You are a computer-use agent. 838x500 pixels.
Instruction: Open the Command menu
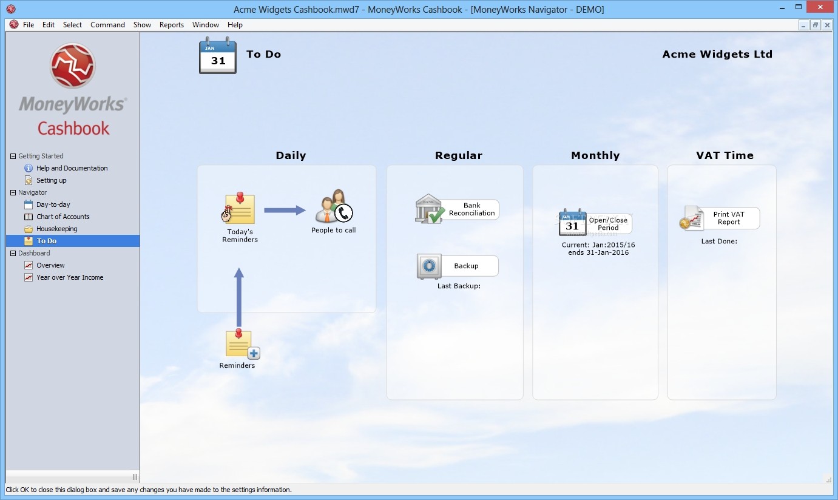107,25
